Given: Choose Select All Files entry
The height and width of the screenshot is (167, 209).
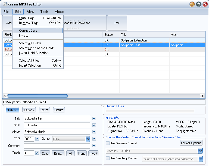Looking at the screenshot, I should [38, 61].
